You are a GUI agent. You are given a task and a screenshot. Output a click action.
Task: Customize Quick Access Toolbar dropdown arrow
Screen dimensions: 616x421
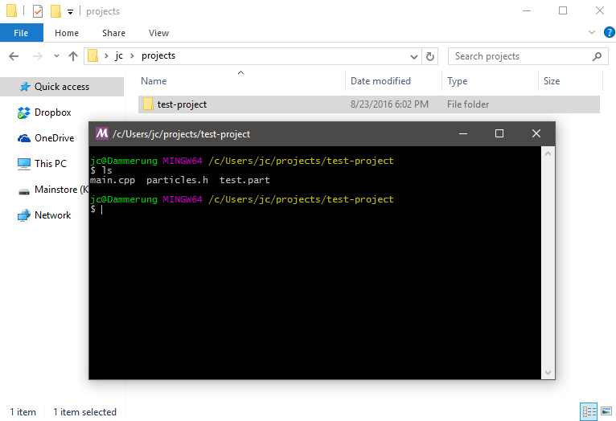[x=70, y=12]
